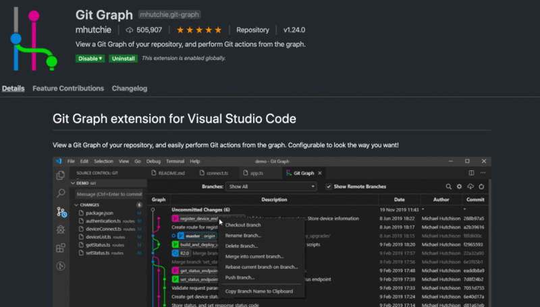Open Git Graph repository settings gear
Screen dimensions: 540x307
click(460, 186)
